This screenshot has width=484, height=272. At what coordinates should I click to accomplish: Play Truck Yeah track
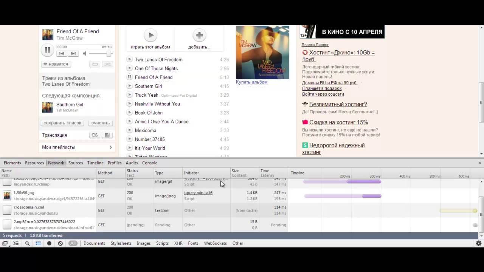pos(129,95)
